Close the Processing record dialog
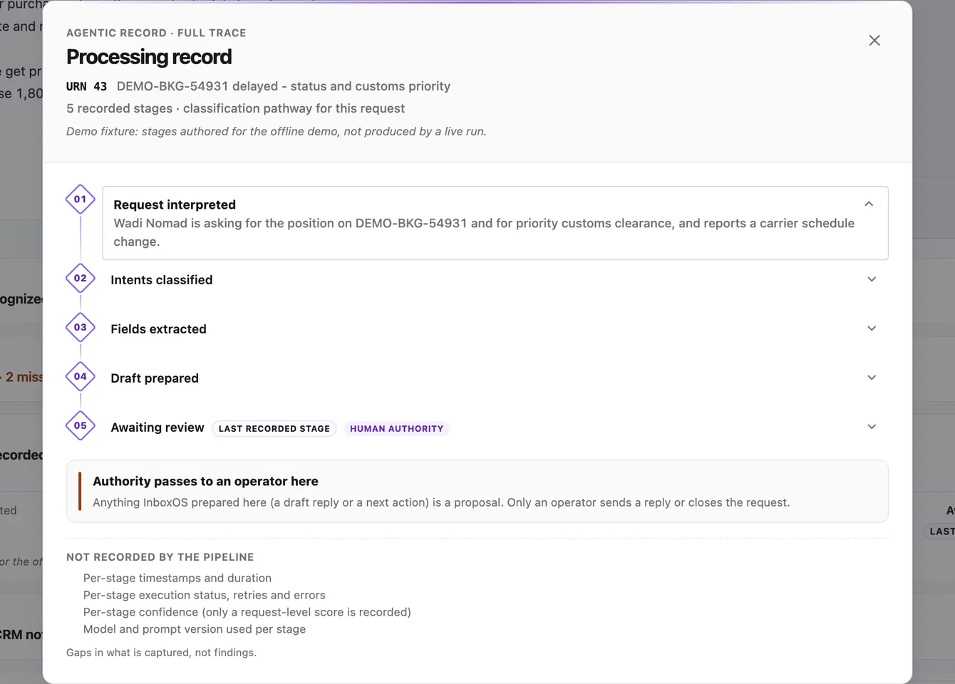The width and height of the screenshot is (955, 684). click(x=874, y=41)
